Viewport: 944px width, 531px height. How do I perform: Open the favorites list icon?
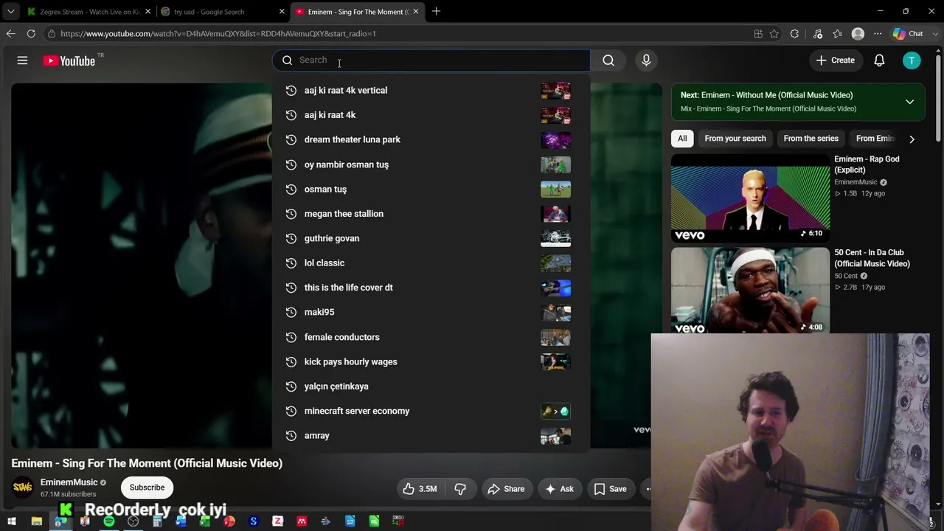pos(838,33)
